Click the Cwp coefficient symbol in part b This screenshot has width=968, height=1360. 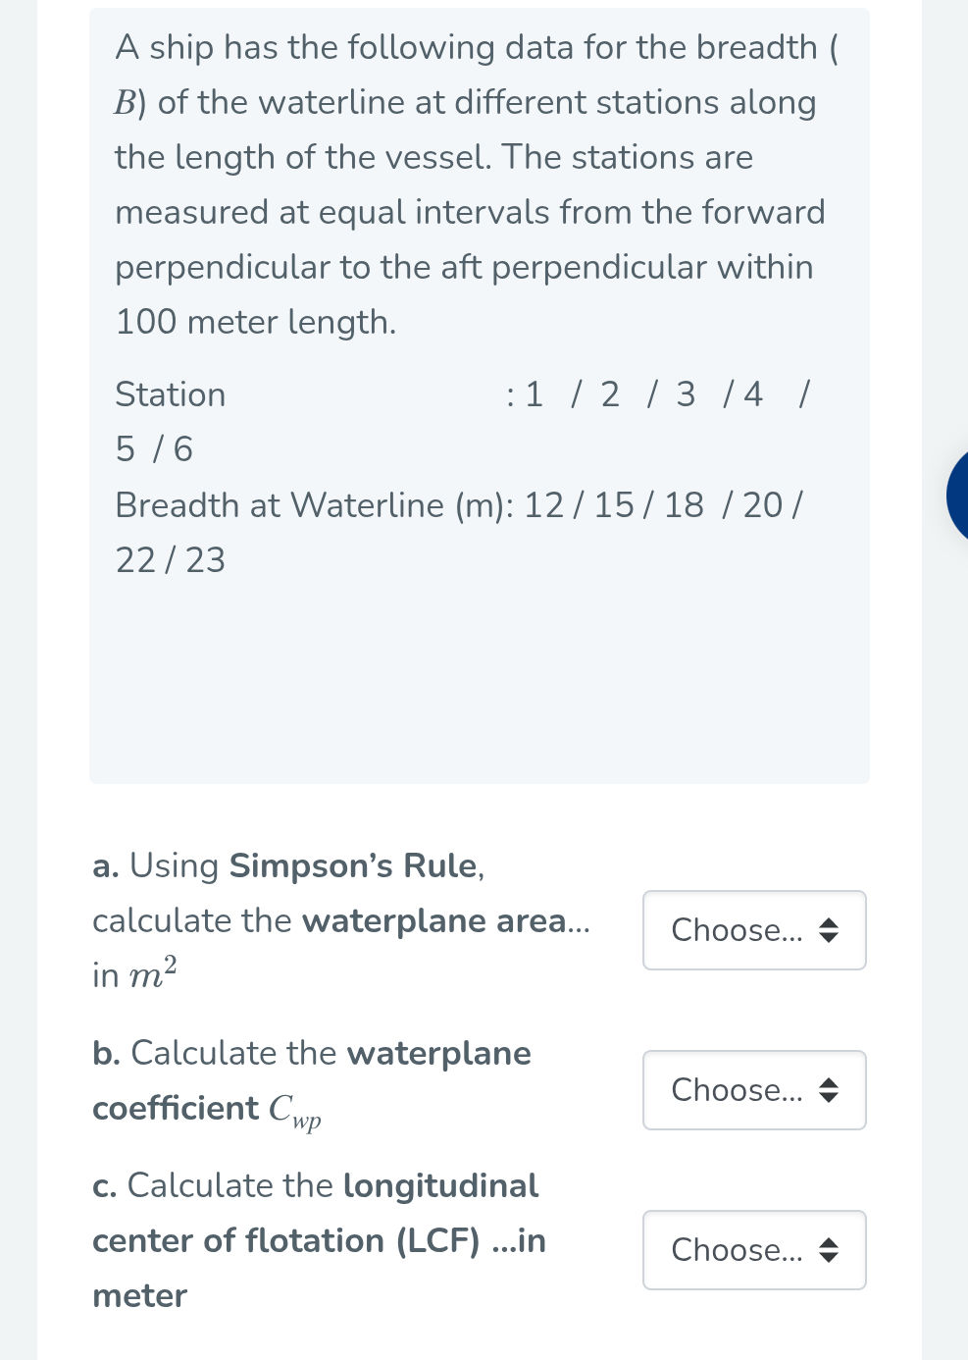point(293,1110)
